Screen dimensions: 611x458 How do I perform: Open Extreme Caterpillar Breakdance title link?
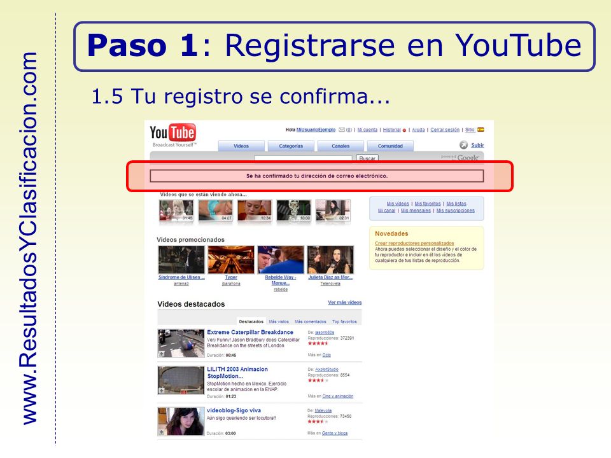(250, 333)
